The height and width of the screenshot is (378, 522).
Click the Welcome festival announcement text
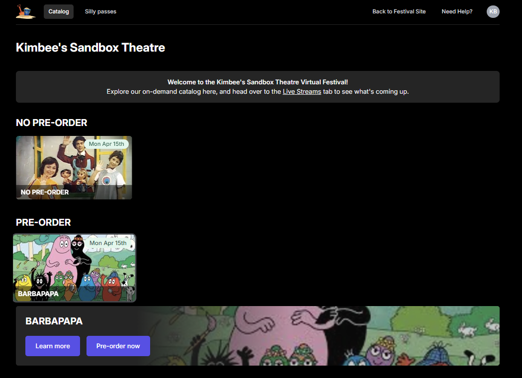(258, 82)
